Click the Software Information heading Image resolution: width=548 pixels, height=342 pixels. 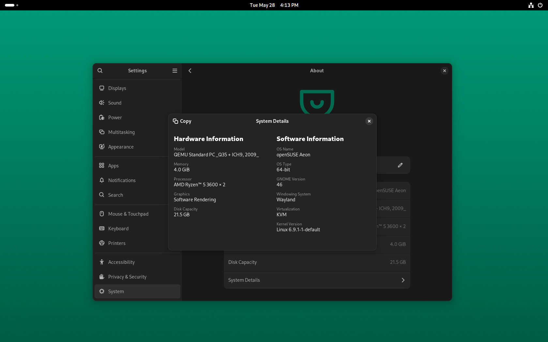click(x=310, y=139)
